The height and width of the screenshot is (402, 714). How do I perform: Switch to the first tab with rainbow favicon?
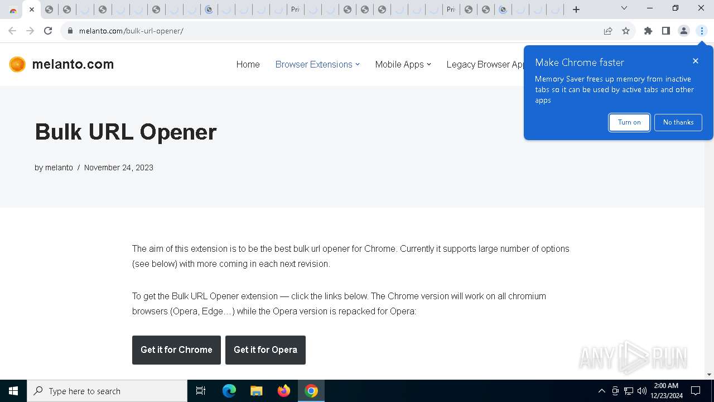point(13,9)
